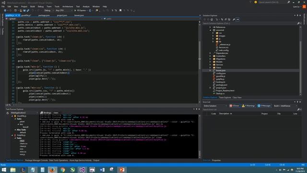Select the min:css task in Task Runner
The height and width of the screenshot is (173, 307).
pos(23,152)
